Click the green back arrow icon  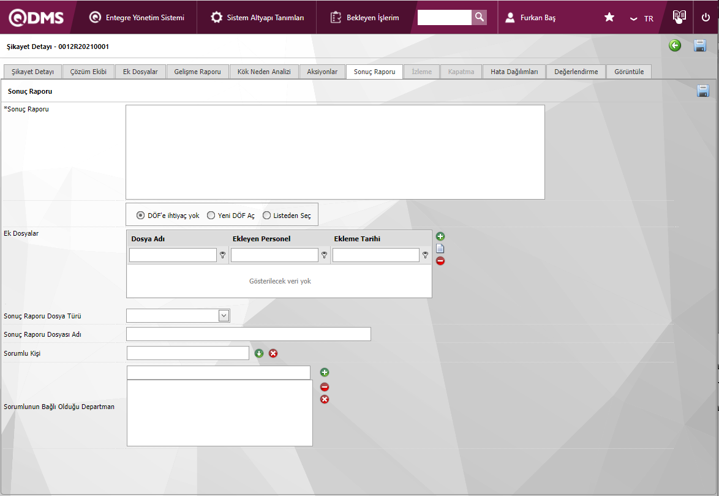[x=675, y=45]
